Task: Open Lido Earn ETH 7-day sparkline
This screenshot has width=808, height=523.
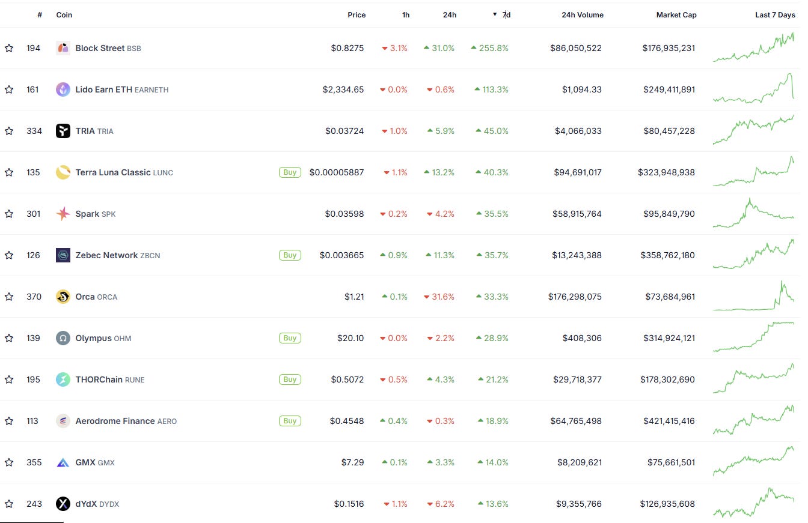Action: (x=753, y=88)
